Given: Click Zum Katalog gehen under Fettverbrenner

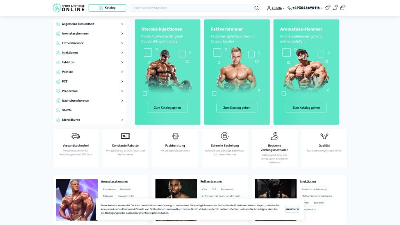Looking at the screenshot, I should click(x=237, y=108).
